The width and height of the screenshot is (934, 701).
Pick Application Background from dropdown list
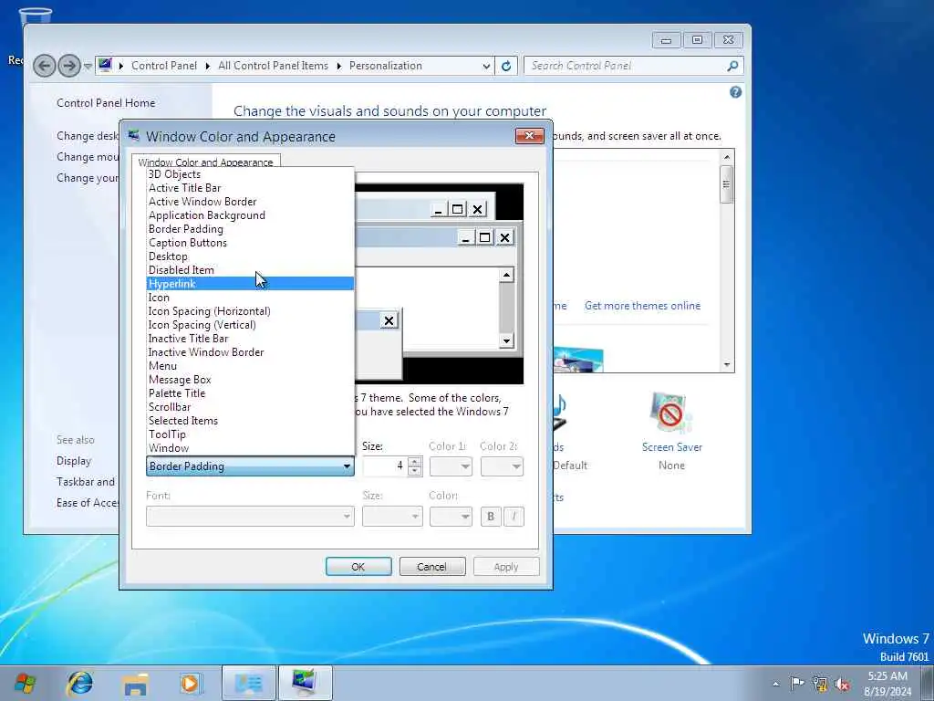(250, 215)
